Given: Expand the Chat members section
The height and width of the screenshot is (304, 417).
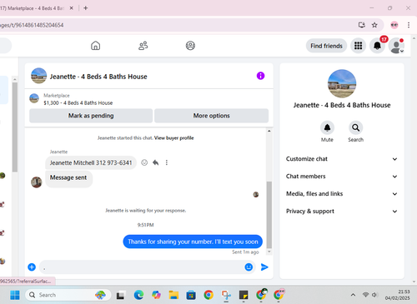Looking at the screenshot, I should click(x=342, y=177).
